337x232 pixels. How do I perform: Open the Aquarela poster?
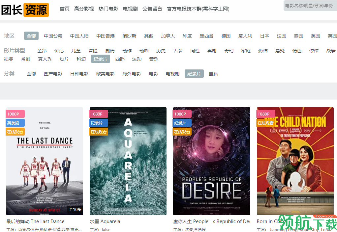(x=128, y=161)
